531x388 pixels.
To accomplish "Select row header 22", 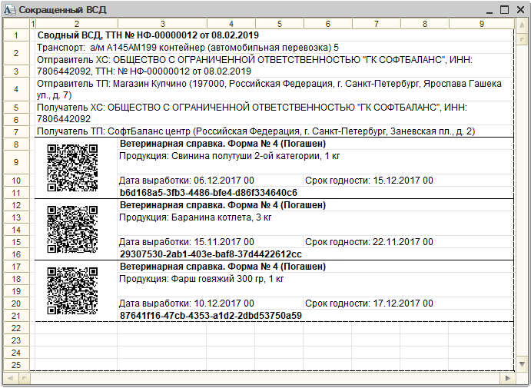I will coord(16,328).
